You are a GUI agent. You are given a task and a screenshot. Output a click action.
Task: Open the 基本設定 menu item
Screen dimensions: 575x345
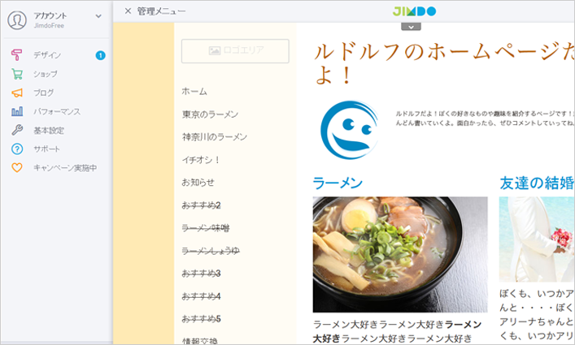(x=49, y=130)
